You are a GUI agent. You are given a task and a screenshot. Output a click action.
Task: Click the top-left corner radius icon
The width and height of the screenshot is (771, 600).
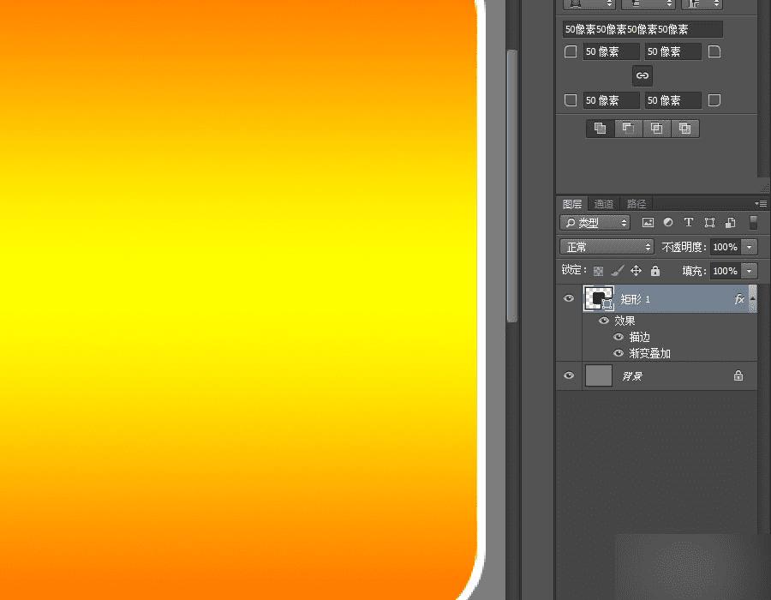[x=571, y=51]
